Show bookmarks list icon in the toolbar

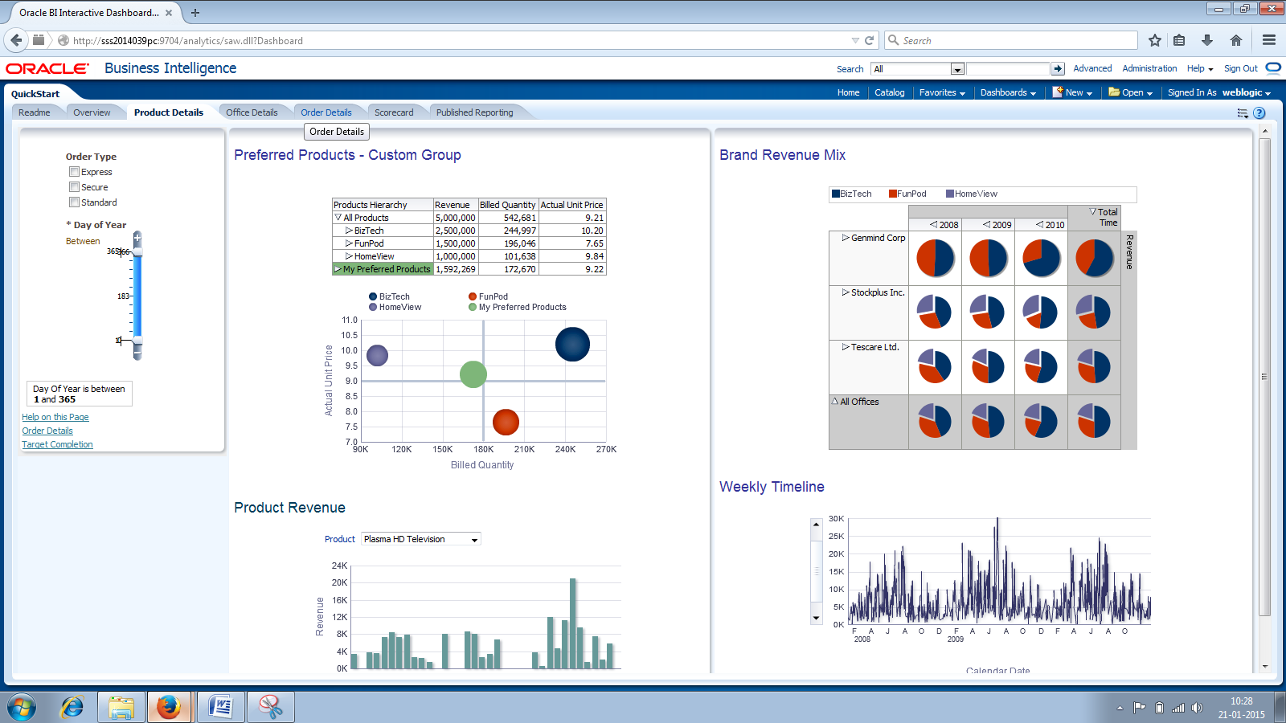tap(1179, 40)
